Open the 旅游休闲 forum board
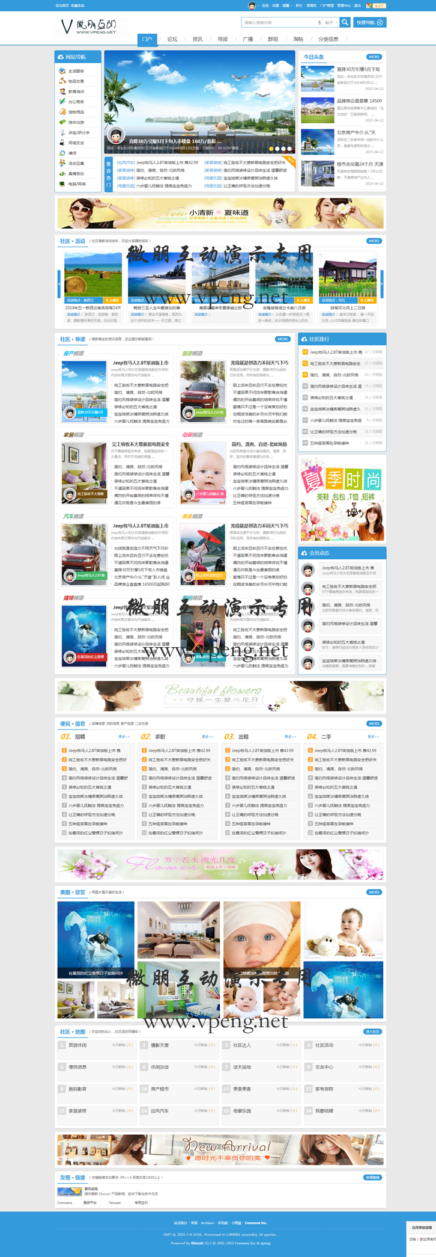 77,1045
